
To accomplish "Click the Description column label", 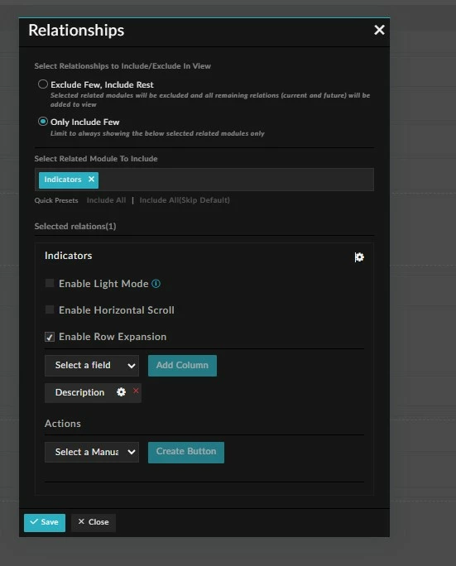I will pos(79,392).
